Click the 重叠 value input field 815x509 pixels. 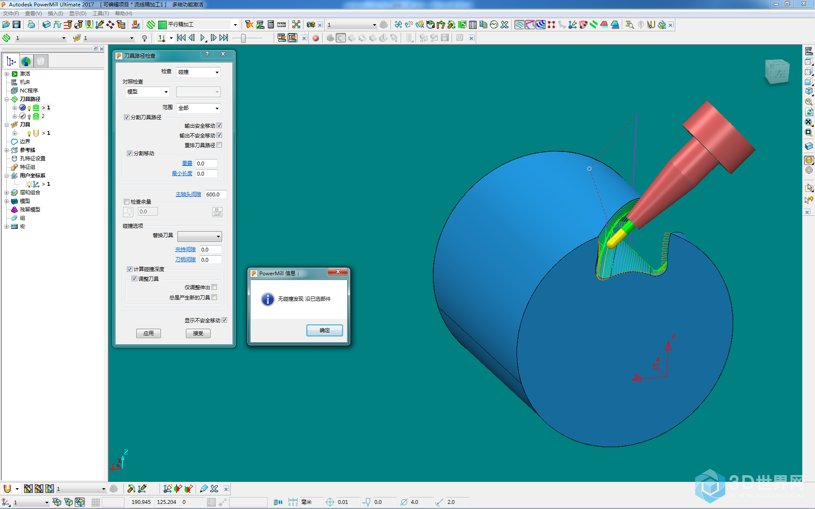tap(207, 163)
